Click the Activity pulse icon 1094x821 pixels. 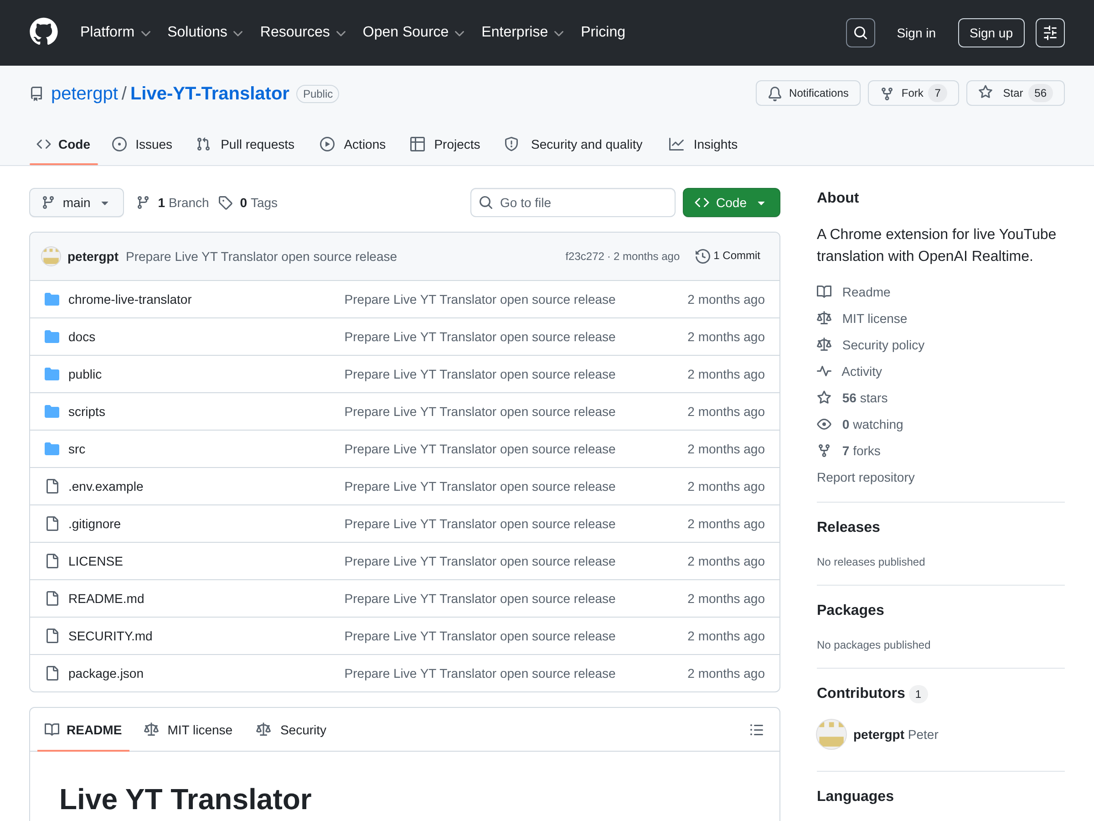coord(824,371)
